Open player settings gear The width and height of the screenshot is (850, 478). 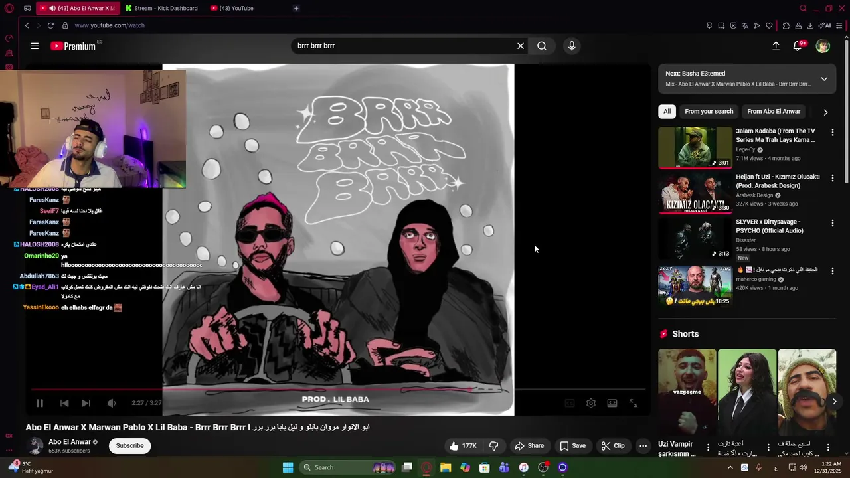[591, 403]
